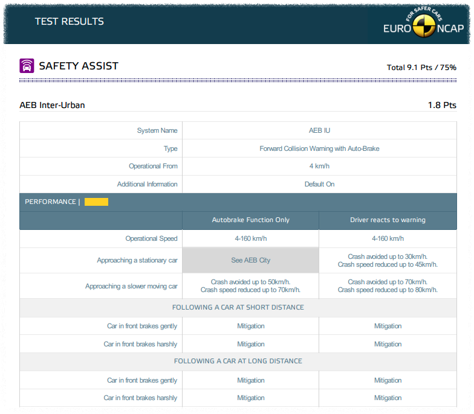This screenshot has width=474, height=414.
Task: Click the 'Autobrake Function Only' column header
Action: (x=250, y=220)
